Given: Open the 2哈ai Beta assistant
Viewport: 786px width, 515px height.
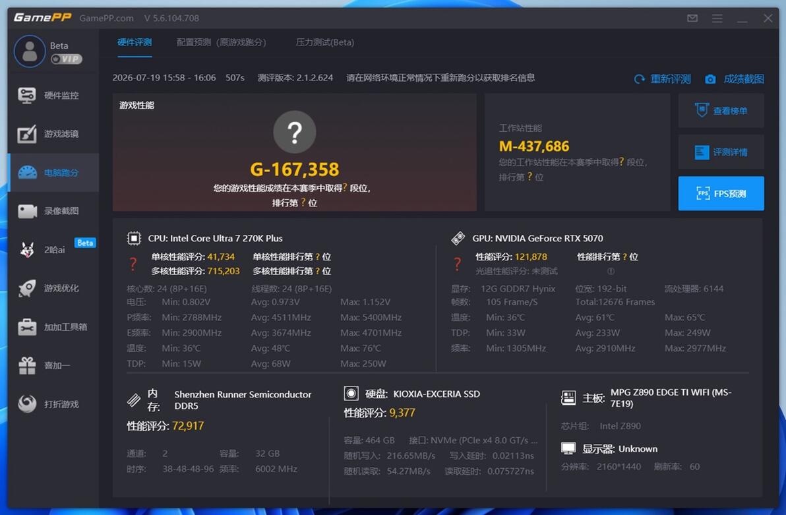Looking at the screenshot, I should tap(53, 250).
